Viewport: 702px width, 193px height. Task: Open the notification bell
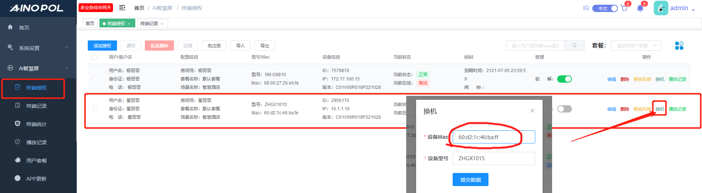pos(640,8)
